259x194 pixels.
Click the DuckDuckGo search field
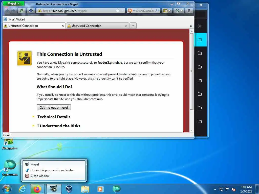tap(145, 11)
